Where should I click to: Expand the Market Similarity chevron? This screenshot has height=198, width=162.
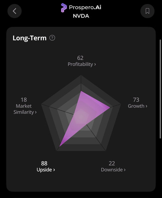(x=36, y=112)
